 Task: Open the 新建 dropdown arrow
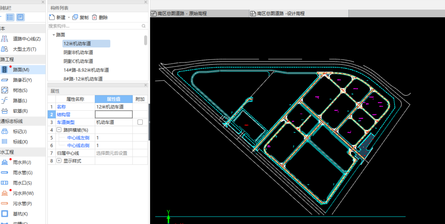coord(69,17)
